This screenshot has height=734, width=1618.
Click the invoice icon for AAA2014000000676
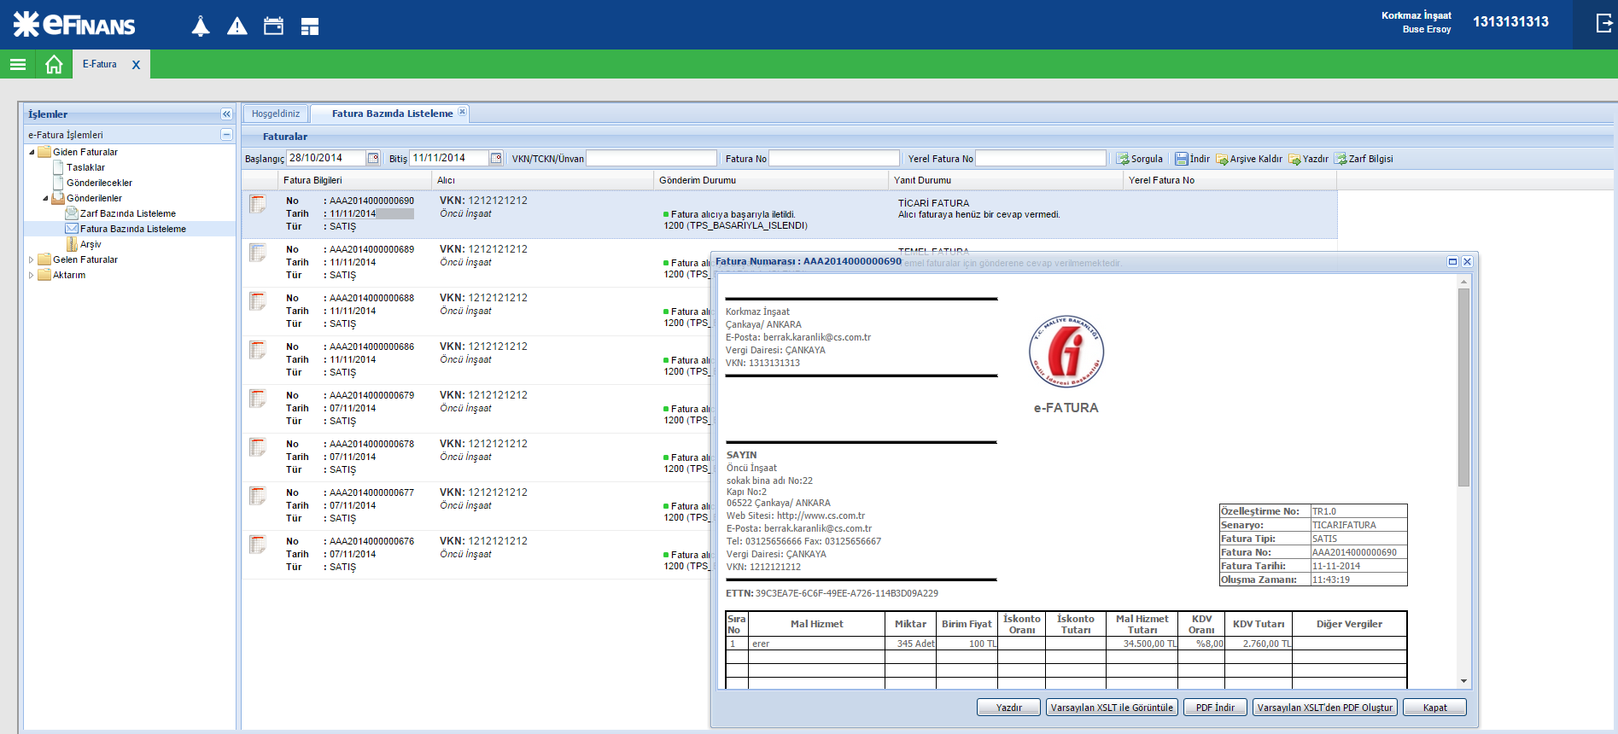pyautogui.click(x=257, y=545)
